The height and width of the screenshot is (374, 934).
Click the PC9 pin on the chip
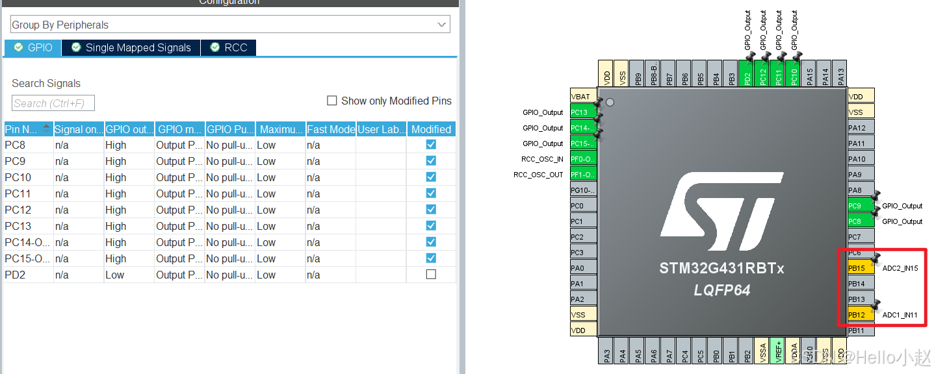(861, 206)
